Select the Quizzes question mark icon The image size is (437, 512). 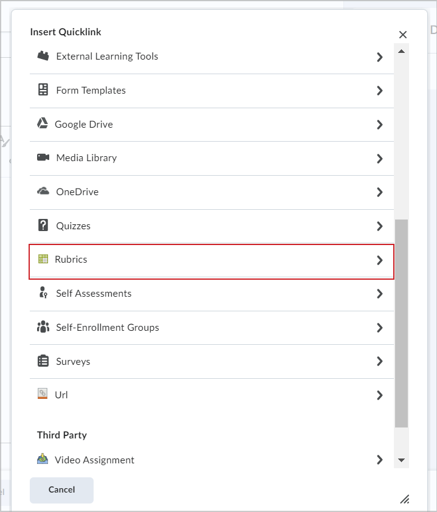pyautogui.click(x=43, y=226)
